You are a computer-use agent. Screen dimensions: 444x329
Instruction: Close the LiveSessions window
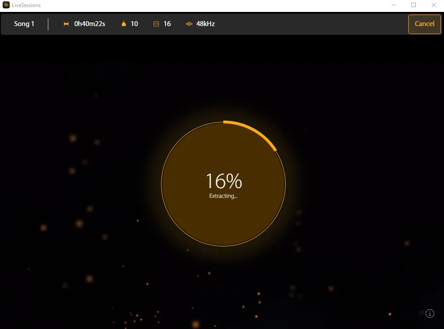click(x=433, y=5)
